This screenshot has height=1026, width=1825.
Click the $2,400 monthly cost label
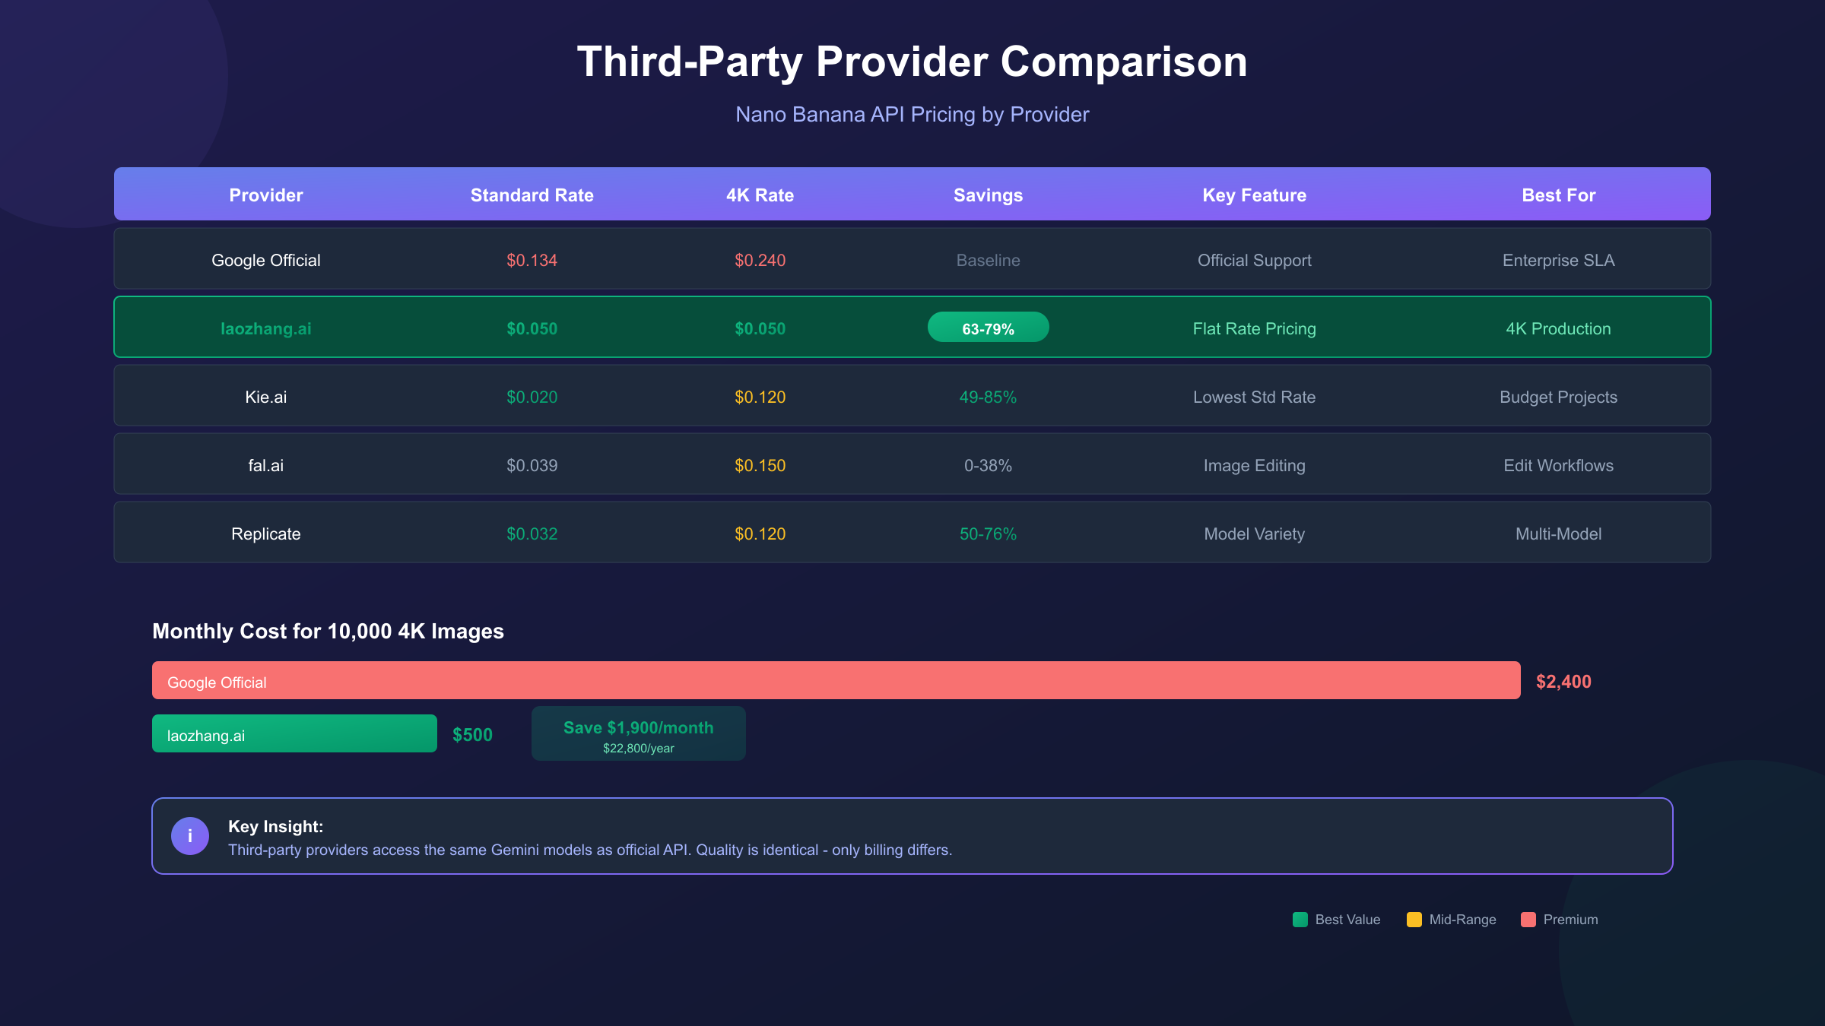pyautogui.click(x=1563, y=682)
